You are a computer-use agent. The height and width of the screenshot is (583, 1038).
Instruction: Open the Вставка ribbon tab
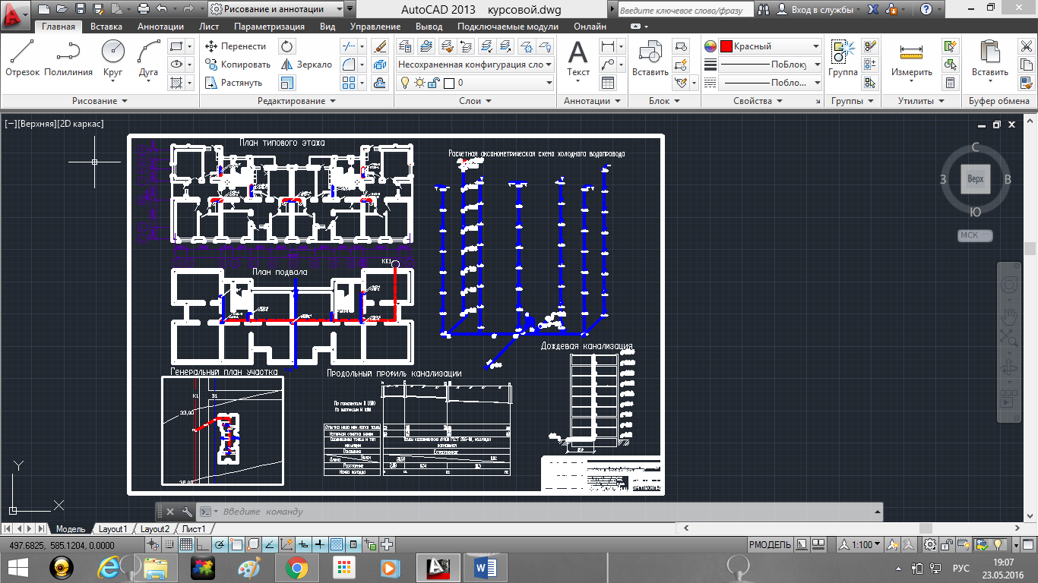tap(106, 27)
